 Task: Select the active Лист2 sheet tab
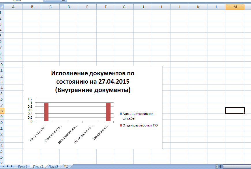coord(38,166)
